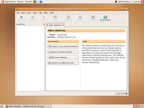Maximize the VMware Server Console window

[123, 9]
